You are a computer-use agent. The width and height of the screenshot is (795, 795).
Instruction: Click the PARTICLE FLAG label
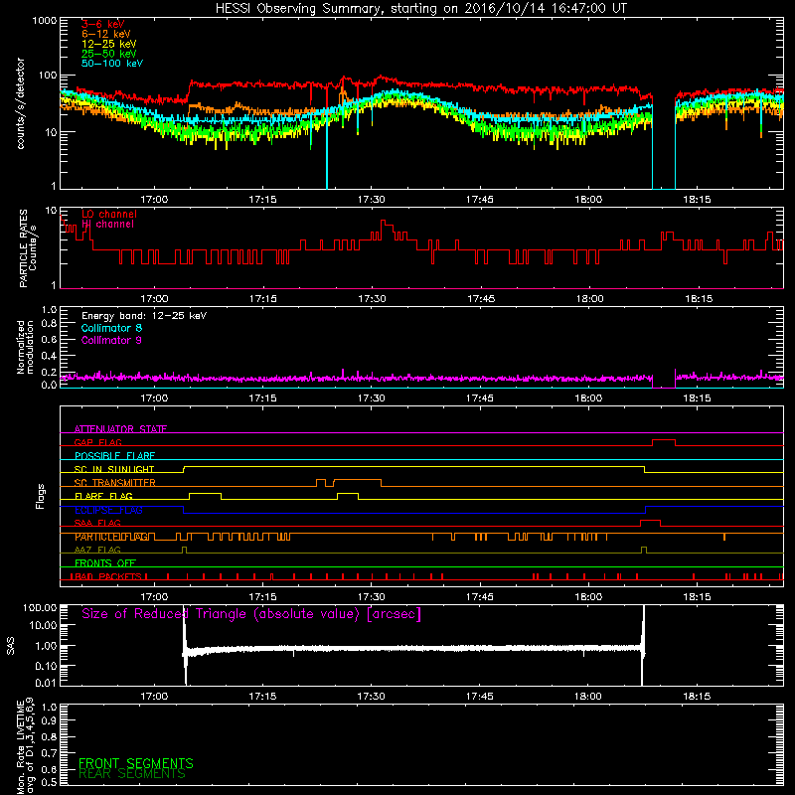click(x=111, y=537)
